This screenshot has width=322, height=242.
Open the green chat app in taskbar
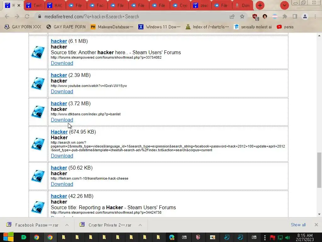coord(24,237)
